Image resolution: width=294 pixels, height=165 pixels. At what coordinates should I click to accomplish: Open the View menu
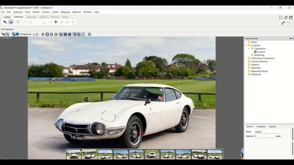tap(28, 12)
